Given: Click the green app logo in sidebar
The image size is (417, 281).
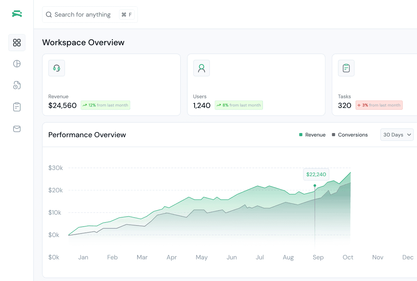Looking at the screenshot, I should point(17,14).
